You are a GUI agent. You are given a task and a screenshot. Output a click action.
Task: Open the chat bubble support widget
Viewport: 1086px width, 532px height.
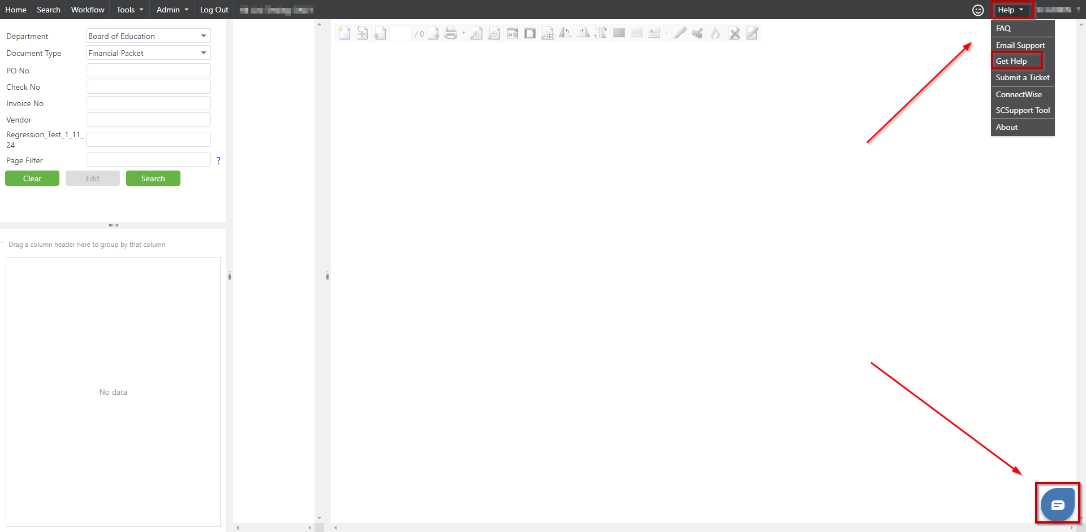coord(1058,504)
